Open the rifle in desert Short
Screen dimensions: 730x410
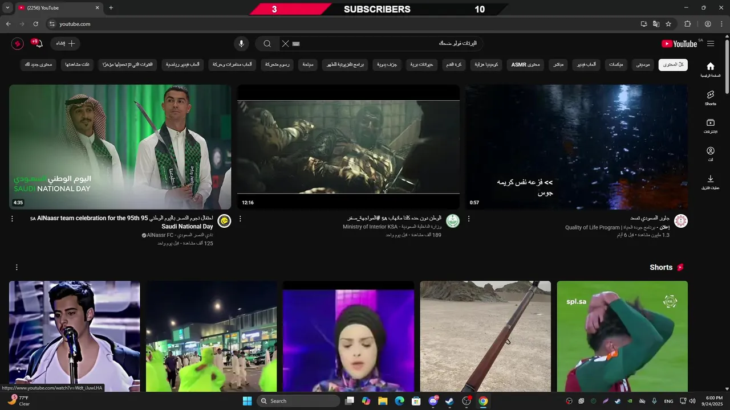[485, 337]
